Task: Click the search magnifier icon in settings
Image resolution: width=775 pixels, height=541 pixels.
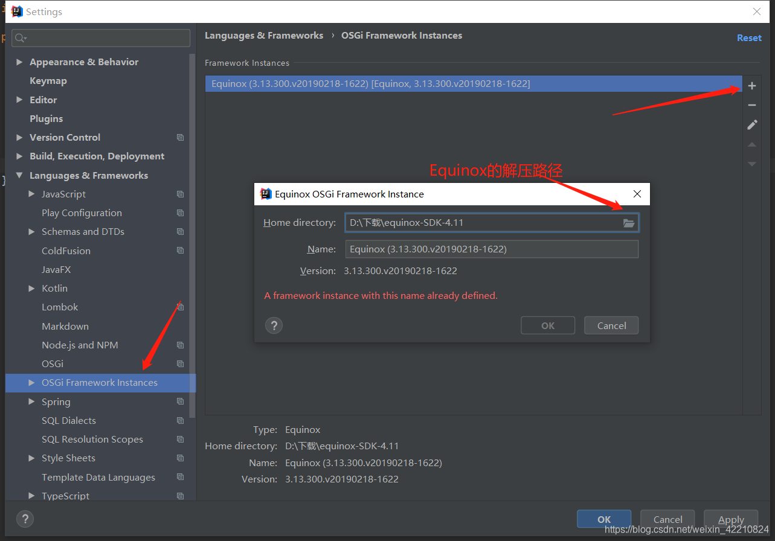Action: tap(21, 38)
